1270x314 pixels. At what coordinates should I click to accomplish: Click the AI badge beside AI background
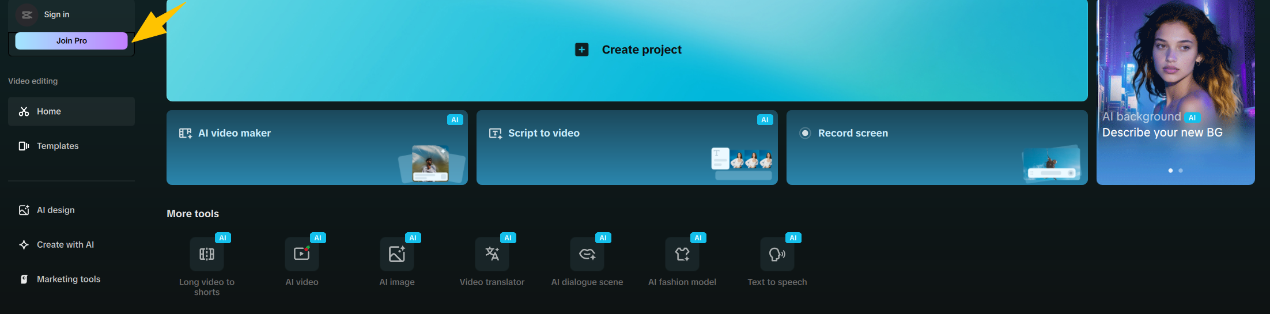pyautogui.click(x=1192, y=118)
